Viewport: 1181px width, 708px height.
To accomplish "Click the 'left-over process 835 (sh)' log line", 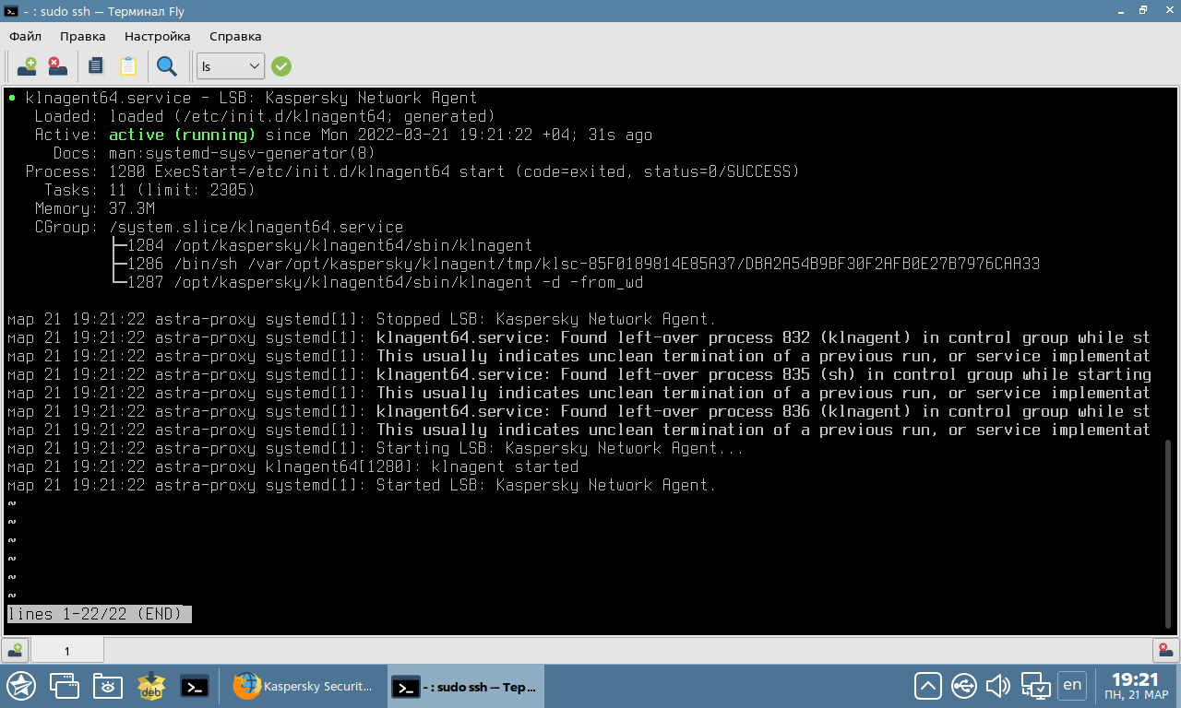I will click(579, 374).
